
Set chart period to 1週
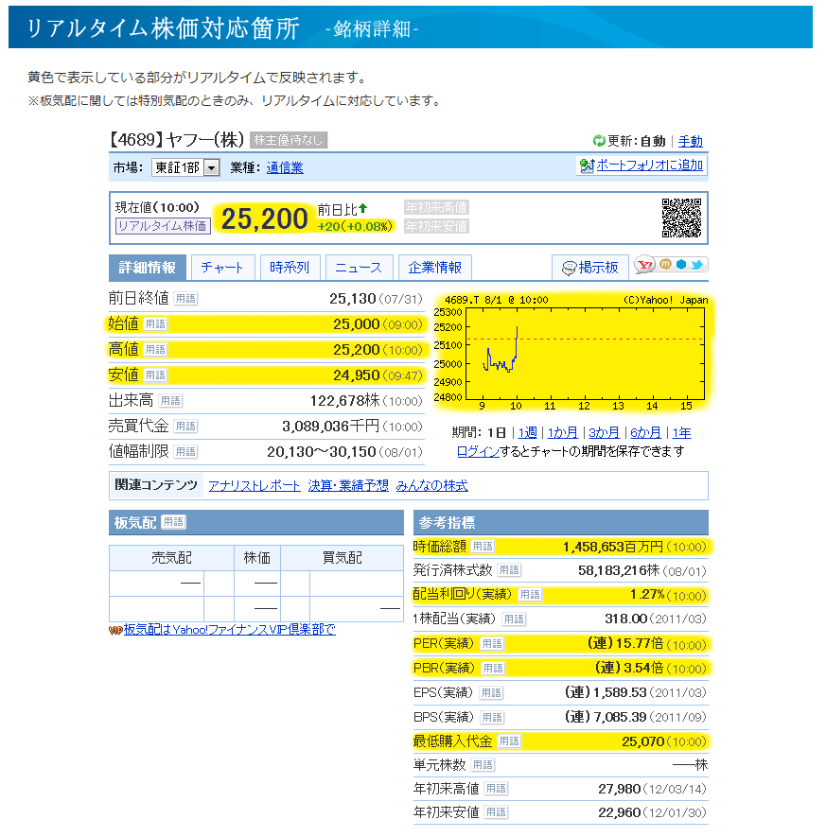528,433
